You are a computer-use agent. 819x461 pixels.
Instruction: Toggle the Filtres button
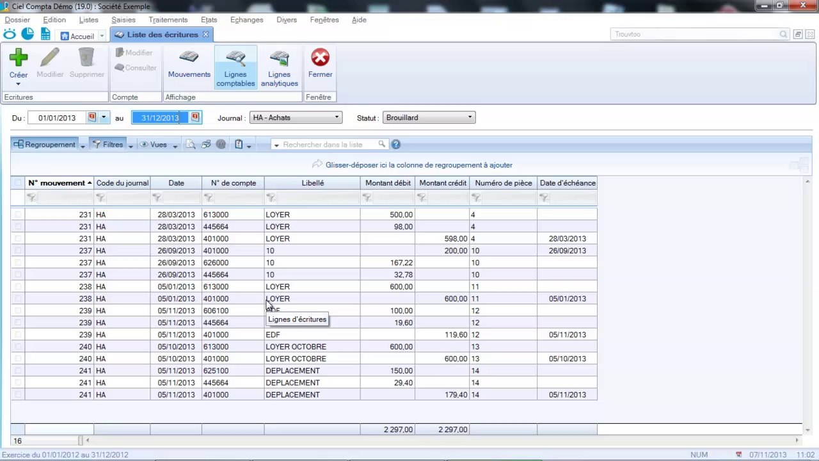(x=107, y=145)
